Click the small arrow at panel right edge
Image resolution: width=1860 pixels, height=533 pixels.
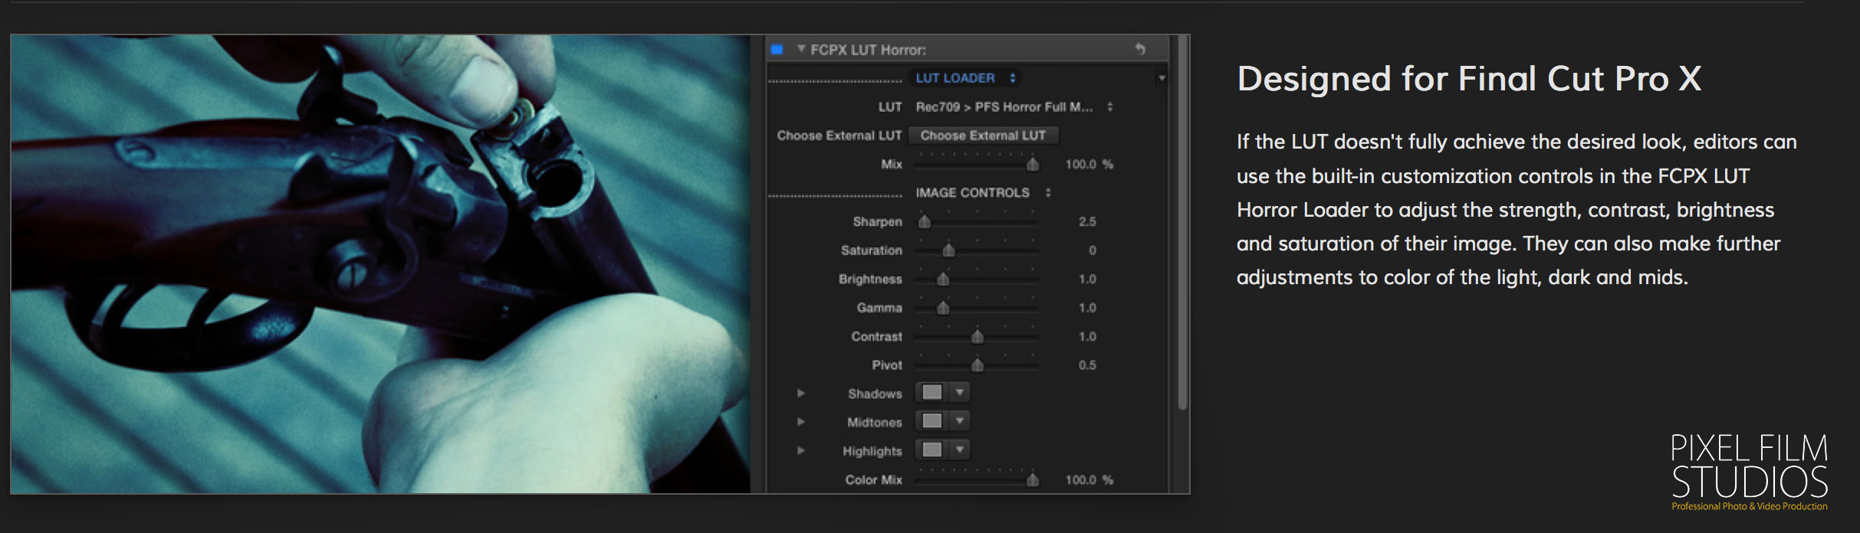click(1162, 78)
